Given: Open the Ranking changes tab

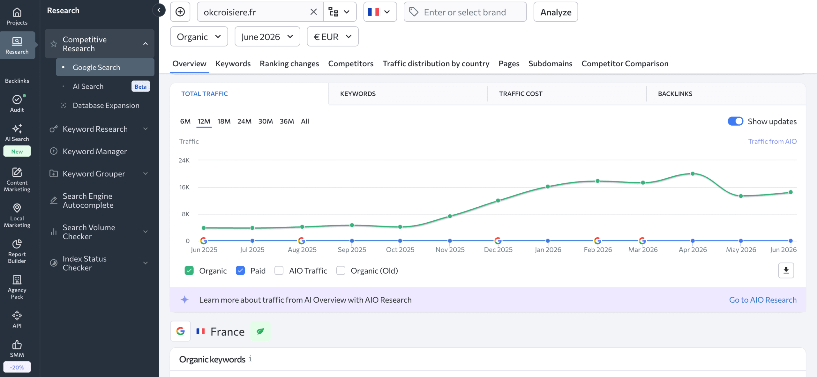Looking at the screenshot, I should click(289, 63).
